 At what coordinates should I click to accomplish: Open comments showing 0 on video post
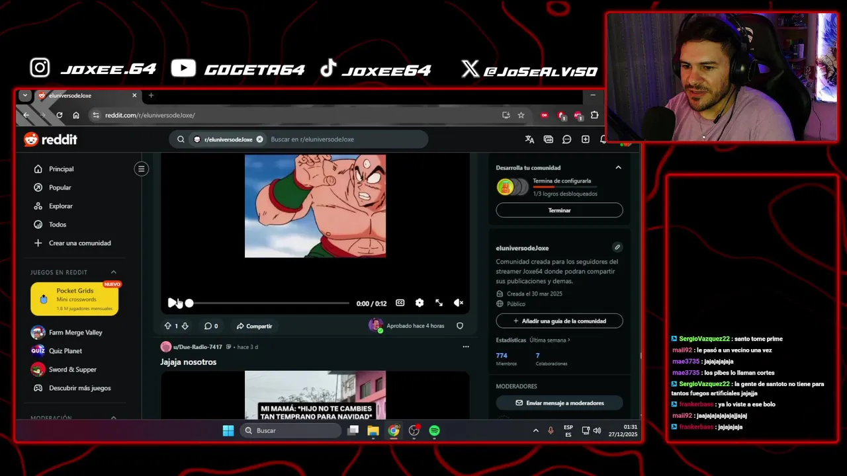[211, 326]
